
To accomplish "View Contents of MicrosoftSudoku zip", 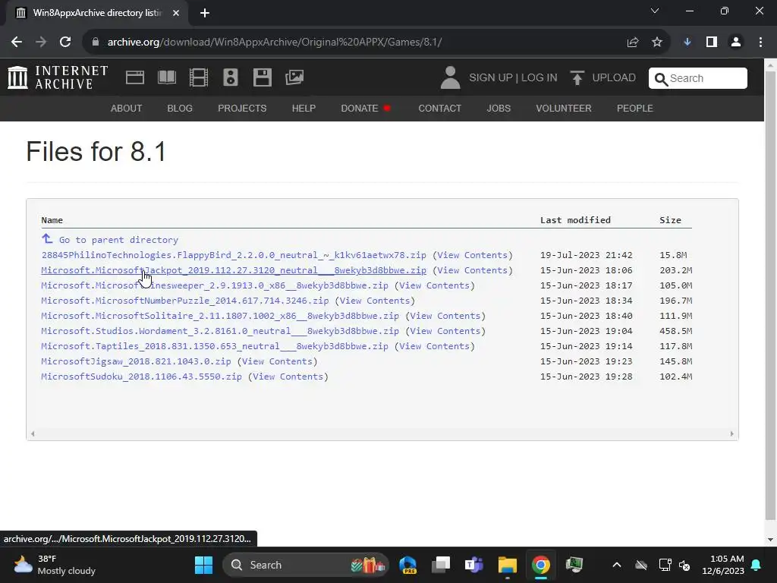I will (x=288, y=377).
